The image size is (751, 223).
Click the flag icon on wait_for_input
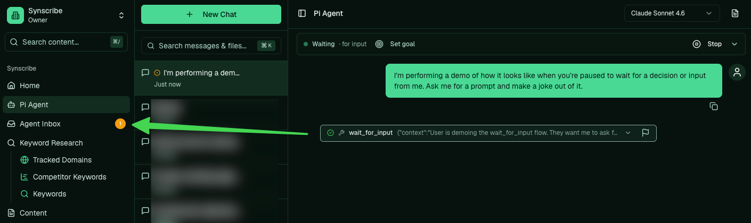(646, 133)
